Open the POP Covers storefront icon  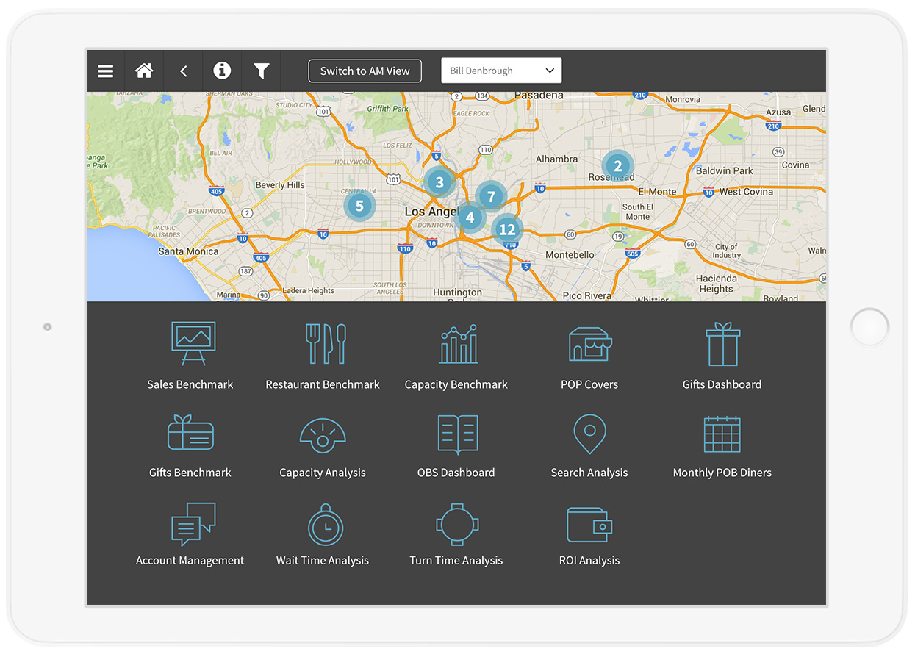click(590, 344)
